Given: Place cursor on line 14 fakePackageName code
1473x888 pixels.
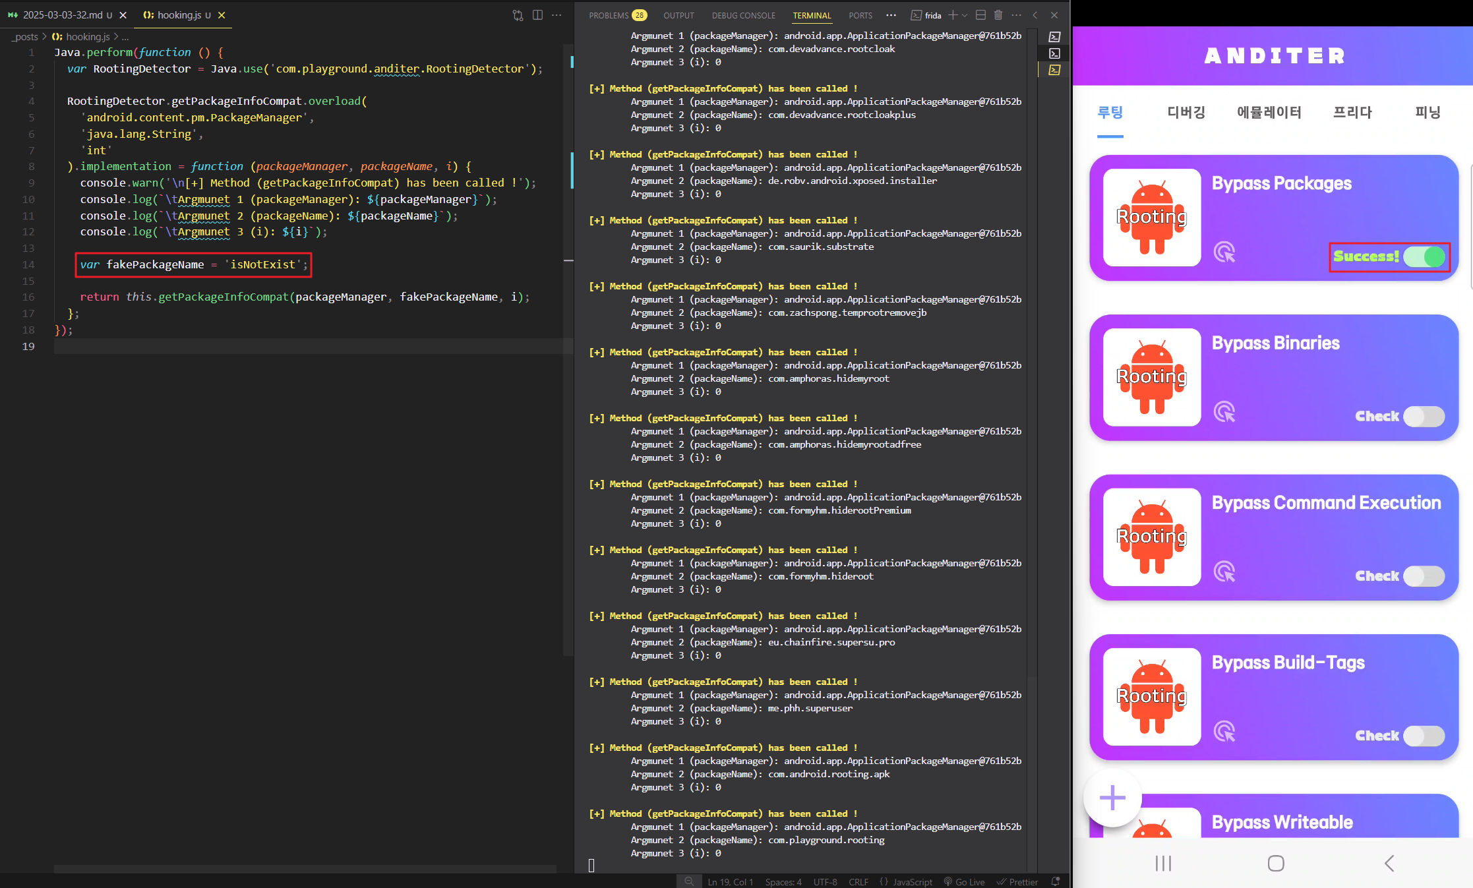Looking at the screenshot, I should [x=193, y=264].
